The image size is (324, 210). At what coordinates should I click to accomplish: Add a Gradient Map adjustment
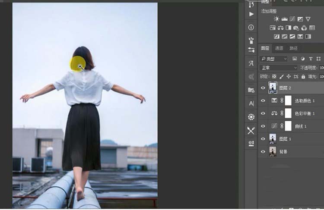pos(308,37)
